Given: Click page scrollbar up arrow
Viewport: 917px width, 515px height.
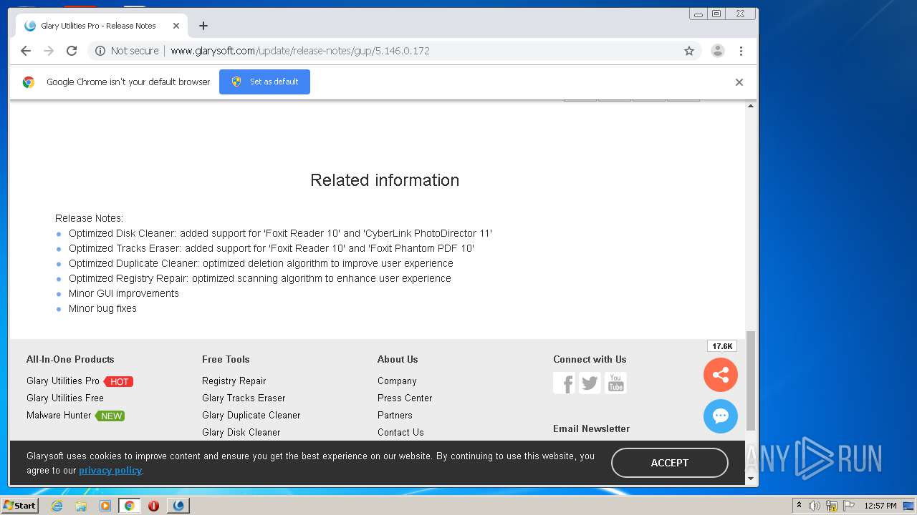Looking at the screenshot, I should pos(751,106).
